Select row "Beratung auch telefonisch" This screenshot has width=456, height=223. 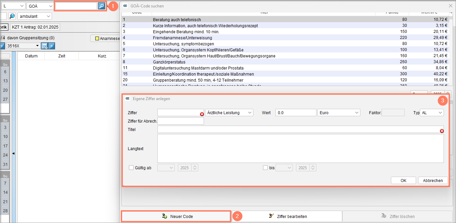(285, 19)
